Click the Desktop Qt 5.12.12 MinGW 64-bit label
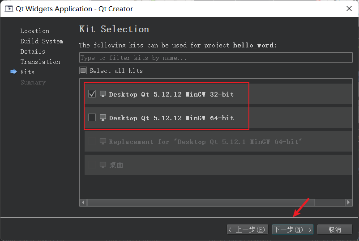Viewport: 359px width, 241px height. [x=171, y=118]
